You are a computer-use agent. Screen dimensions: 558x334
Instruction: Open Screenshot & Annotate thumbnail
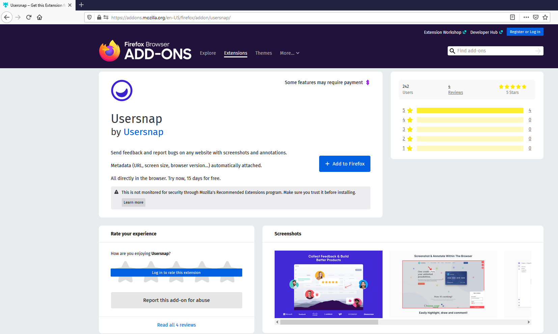[x=443, y=284]
